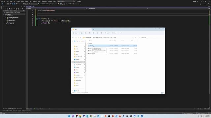Open the Windows Start menu

click(x=69, y=116)
